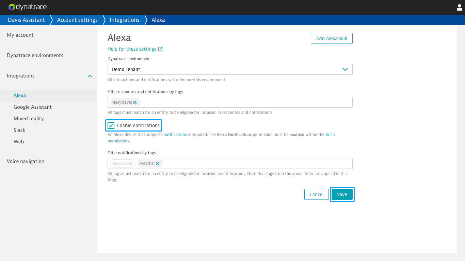
Task: Click external link icon beside Help
Action: coord(160,49)
